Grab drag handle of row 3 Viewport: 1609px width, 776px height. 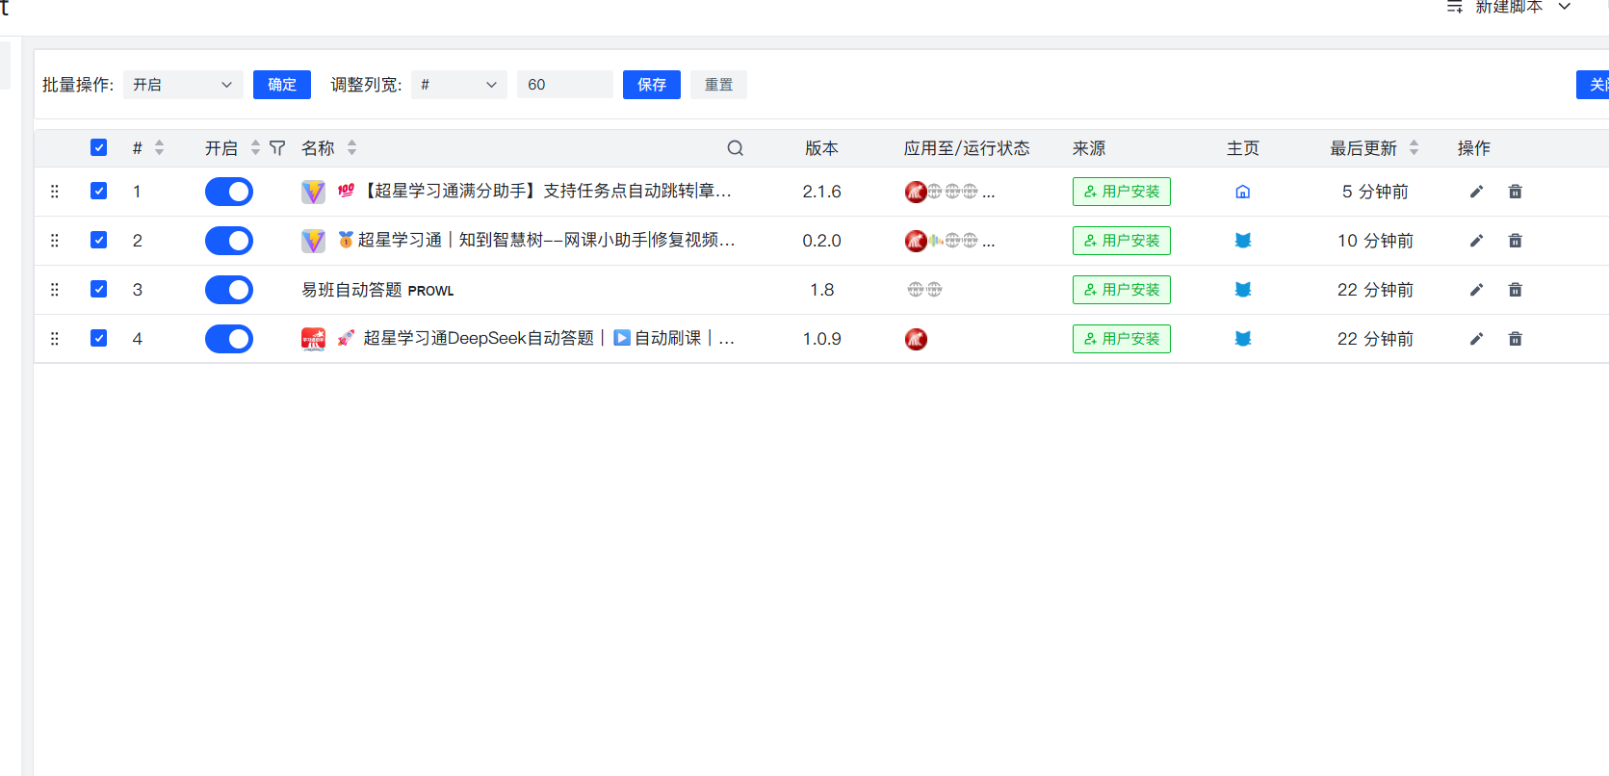pyautogui.click(x=55, y=290)
